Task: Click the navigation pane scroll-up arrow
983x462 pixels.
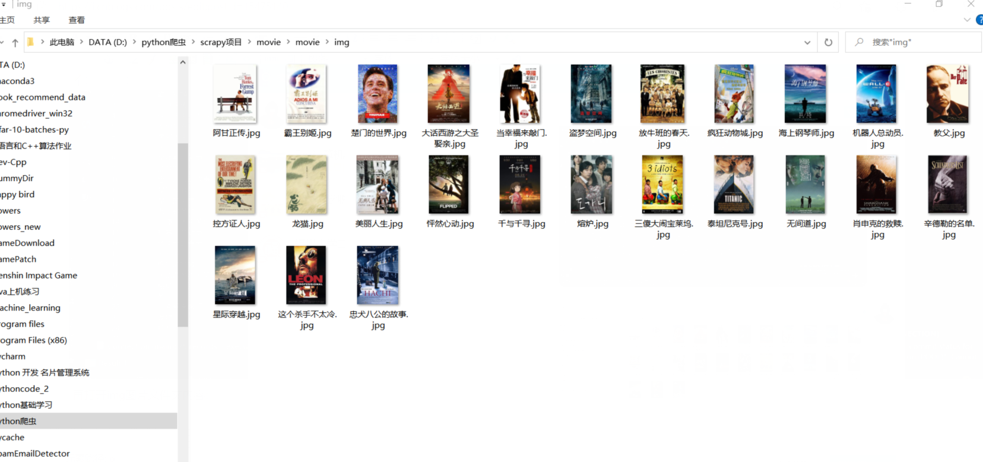Action: [183, 62]
